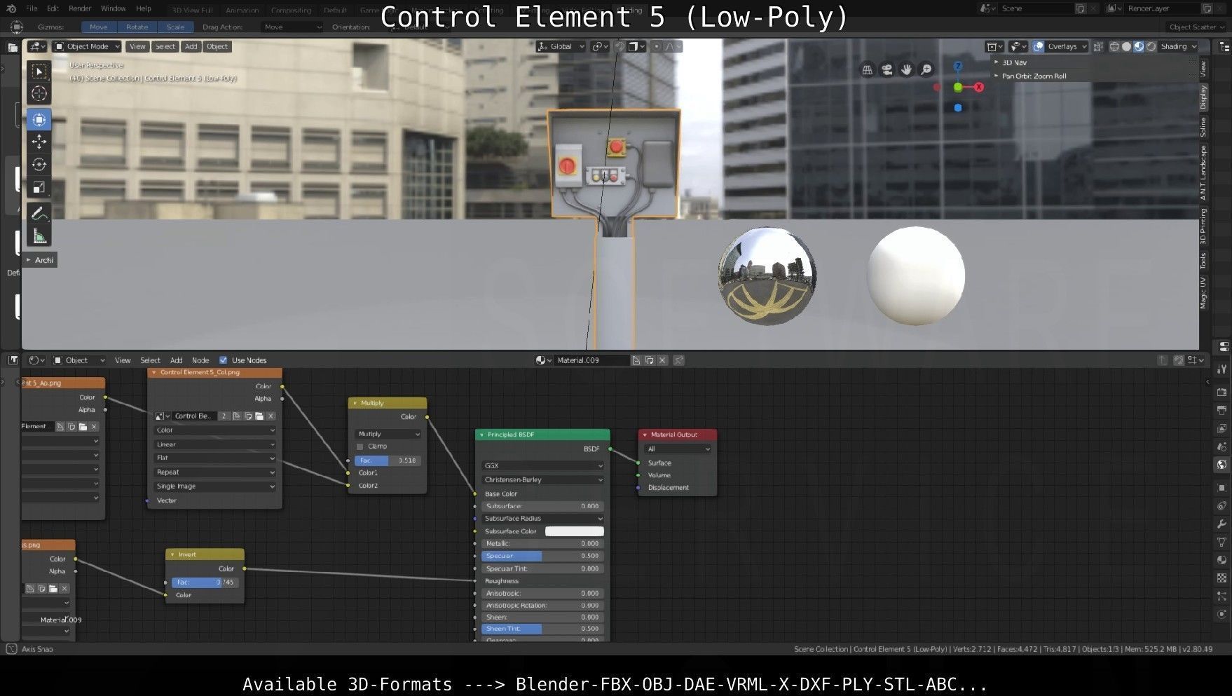The width and height of the screenshot is (1232, 696).
Task: Toggle Scale gizmo button
Action: 175,27
